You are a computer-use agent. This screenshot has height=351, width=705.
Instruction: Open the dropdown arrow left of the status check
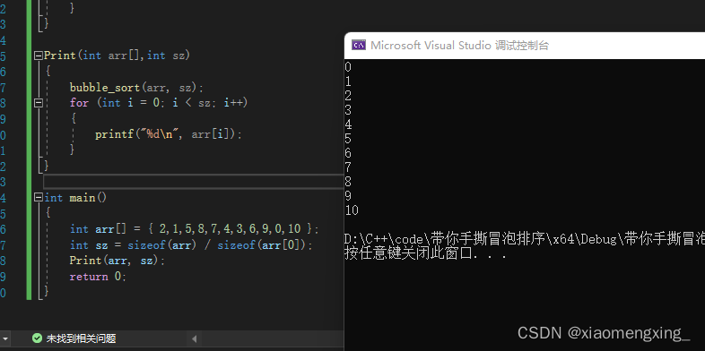click(x=5, y=338)
